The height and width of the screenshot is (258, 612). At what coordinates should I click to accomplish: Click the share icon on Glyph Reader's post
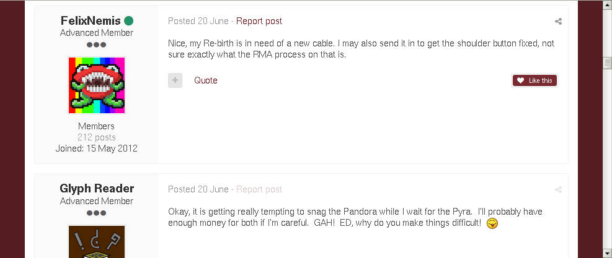(x=558, y=190)
